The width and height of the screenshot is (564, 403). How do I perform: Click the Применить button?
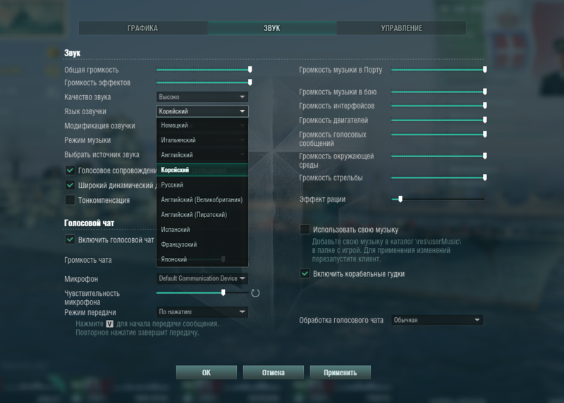click(341, 373)
